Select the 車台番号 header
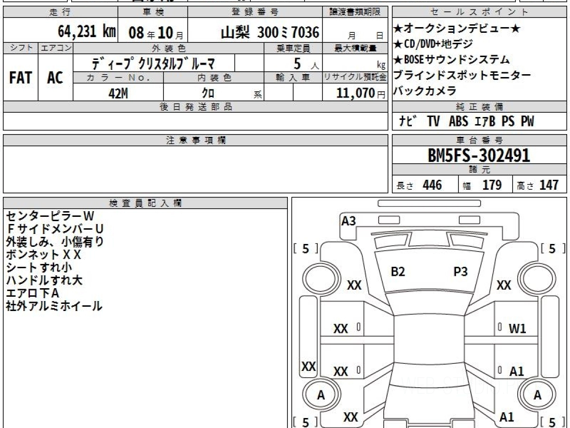 (480, 140)
